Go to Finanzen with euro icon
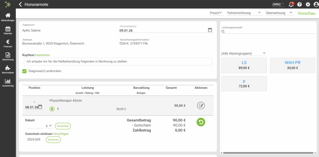Image resolution: width=319 pixels, height=157 pixels. pos(8,43)
